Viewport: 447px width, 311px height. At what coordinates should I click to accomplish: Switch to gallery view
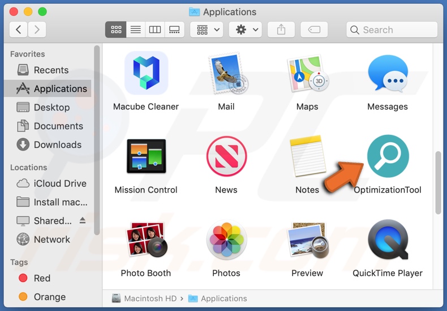coord(174,29)
